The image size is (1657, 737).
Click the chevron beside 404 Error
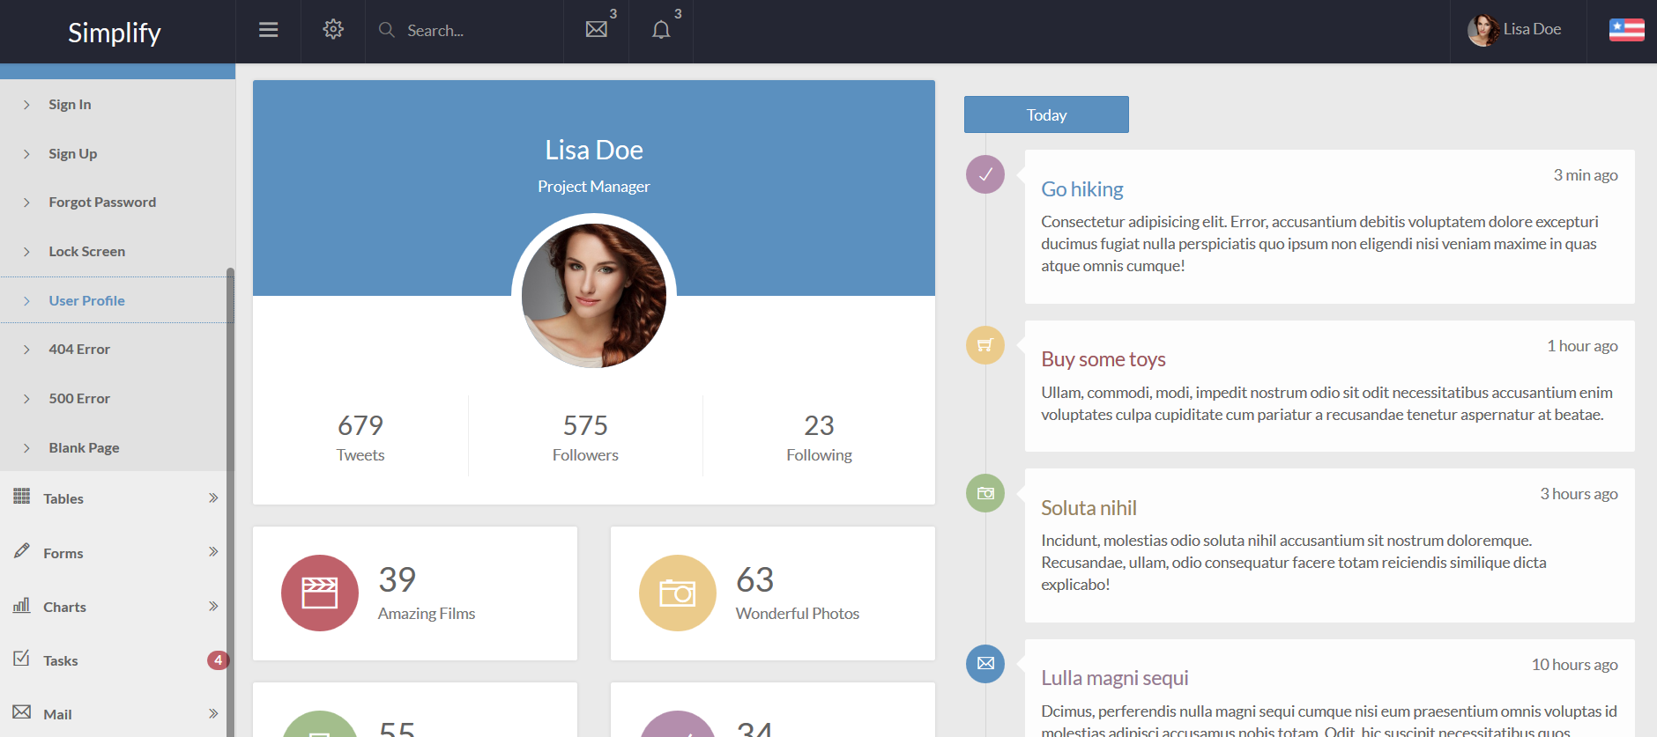26,350
